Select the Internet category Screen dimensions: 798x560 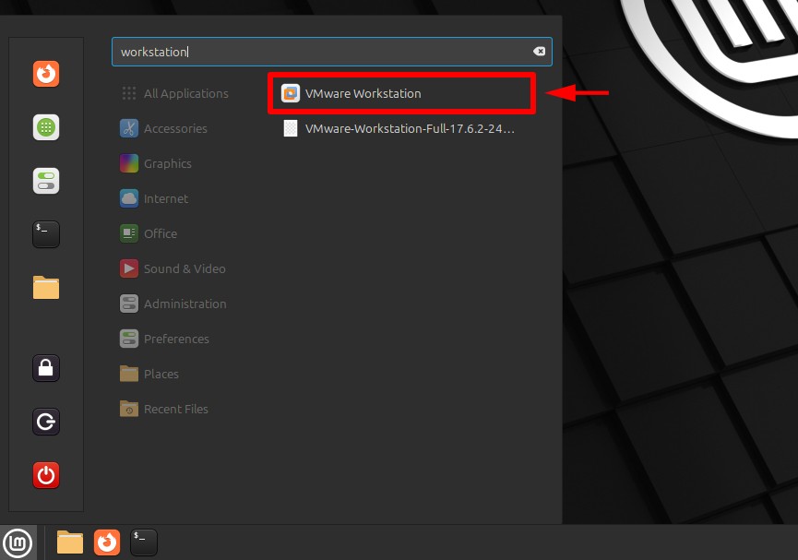pyautogui.click(x=154, y=198)
